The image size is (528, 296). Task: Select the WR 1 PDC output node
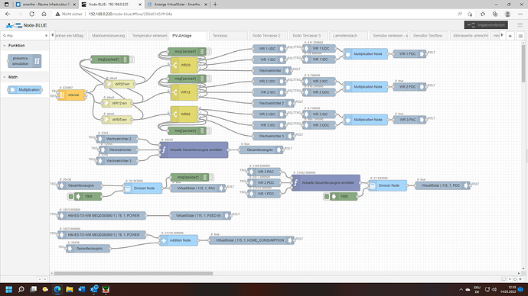409,53
